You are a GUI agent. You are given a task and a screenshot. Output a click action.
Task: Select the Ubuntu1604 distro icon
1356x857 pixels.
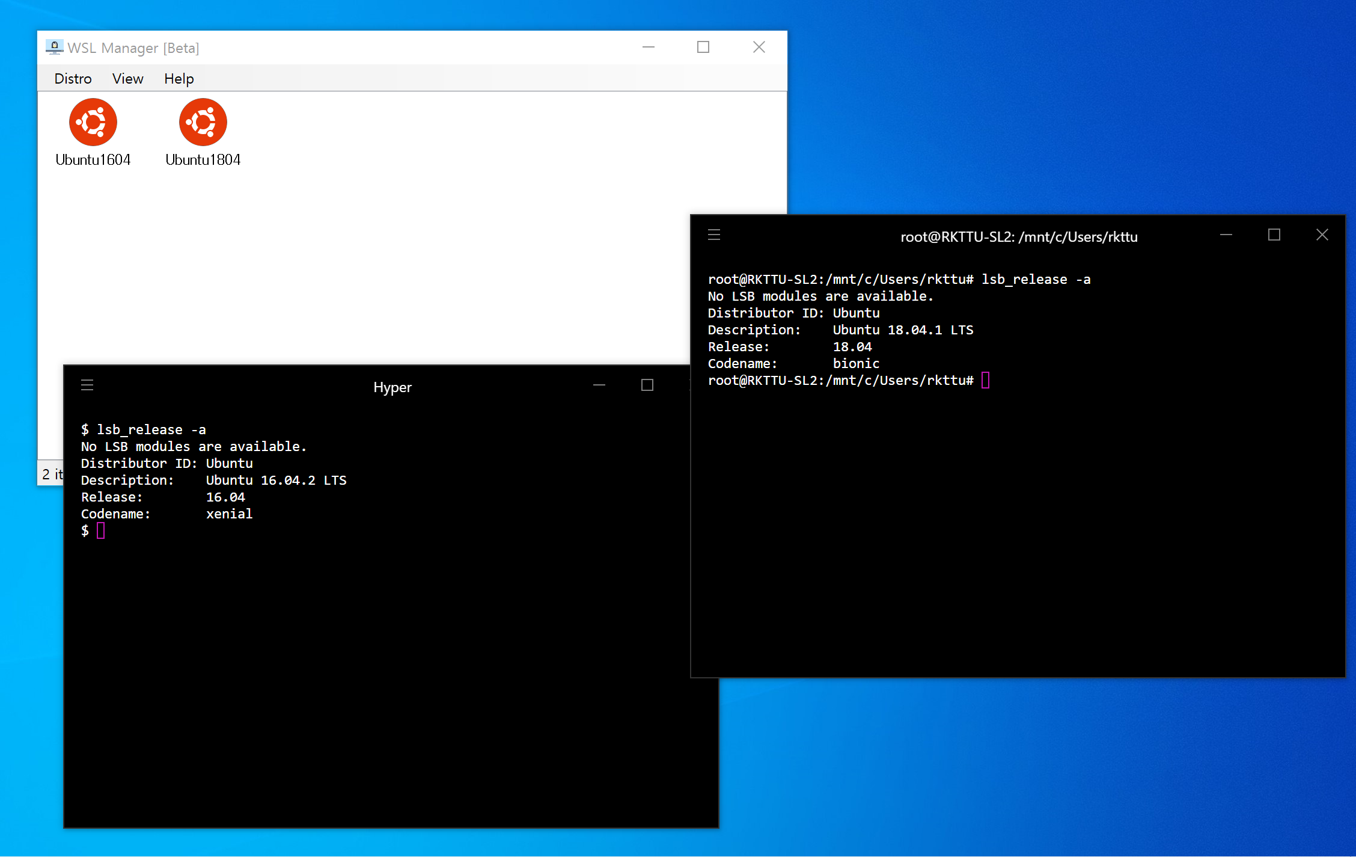coord(93,122)
